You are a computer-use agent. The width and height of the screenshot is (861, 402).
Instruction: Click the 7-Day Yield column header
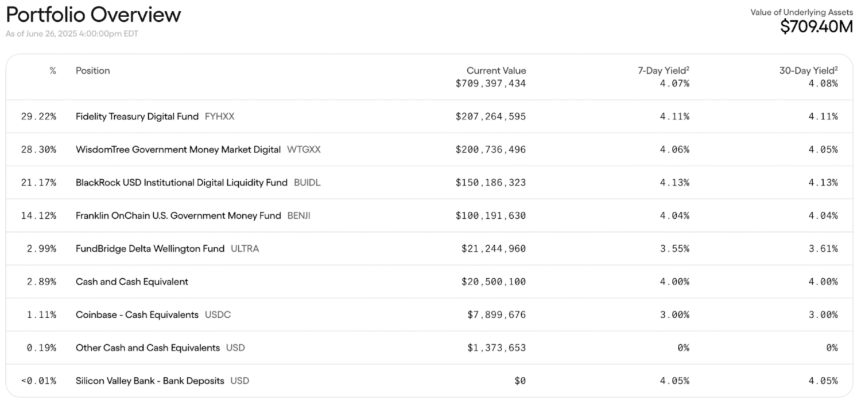[x=664, y=70]
